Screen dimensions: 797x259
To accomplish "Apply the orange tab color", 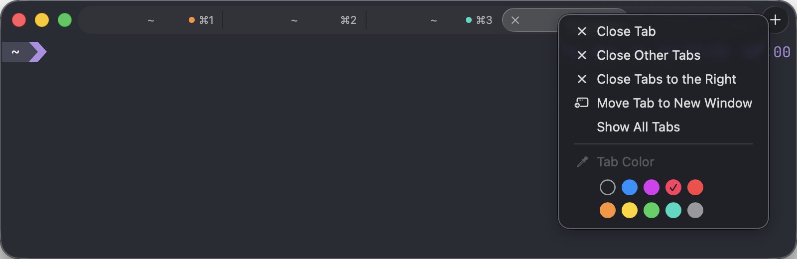I will 608,210.
